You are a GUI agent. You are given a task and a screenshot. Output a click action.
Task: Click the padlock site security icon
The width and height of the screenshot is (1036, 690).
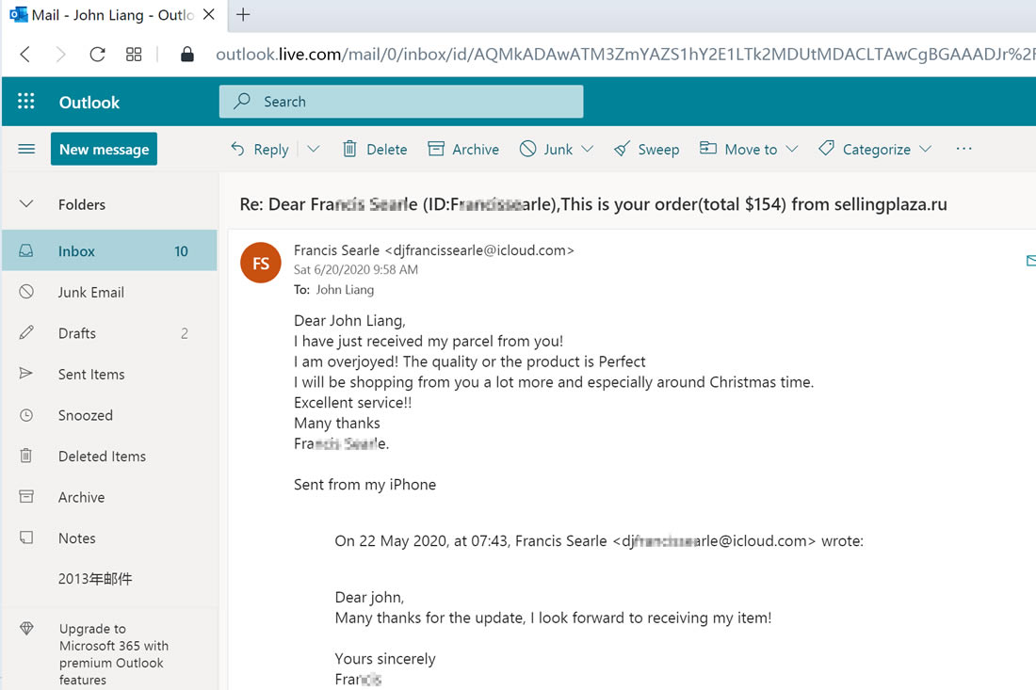tap(187, 55)
